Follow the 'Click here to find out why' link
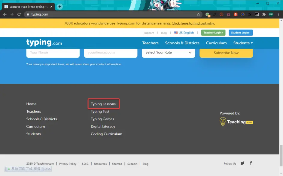 tap(193, 23)
